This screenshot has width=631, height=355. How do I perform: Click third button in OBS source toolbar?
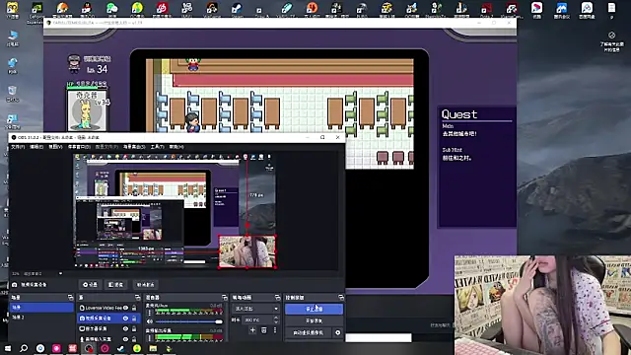pos(145,285)
